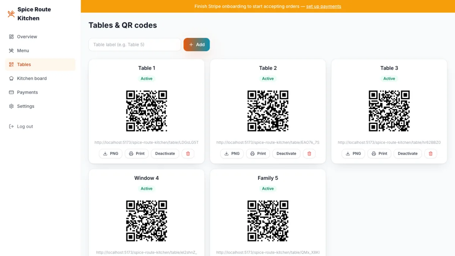Follow the set up payments link
This screenshot has height=256, width=455.
[323, 6]
